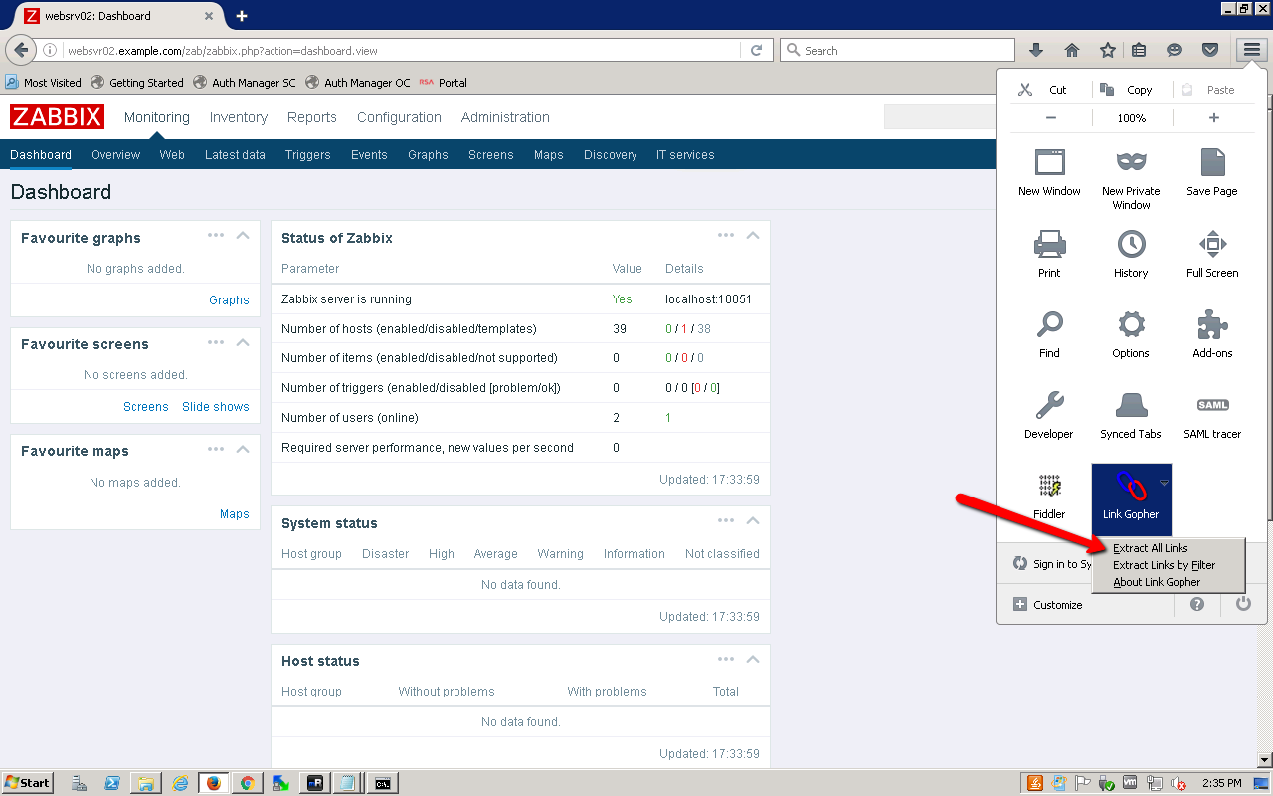Open New Private Window mask icon
Viewport: 1273px width, 796px height.
point(1131,163)
